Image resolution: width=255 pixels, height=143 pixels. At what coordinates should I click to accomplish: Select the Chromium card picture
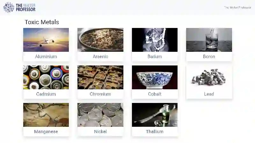point(100,77)
